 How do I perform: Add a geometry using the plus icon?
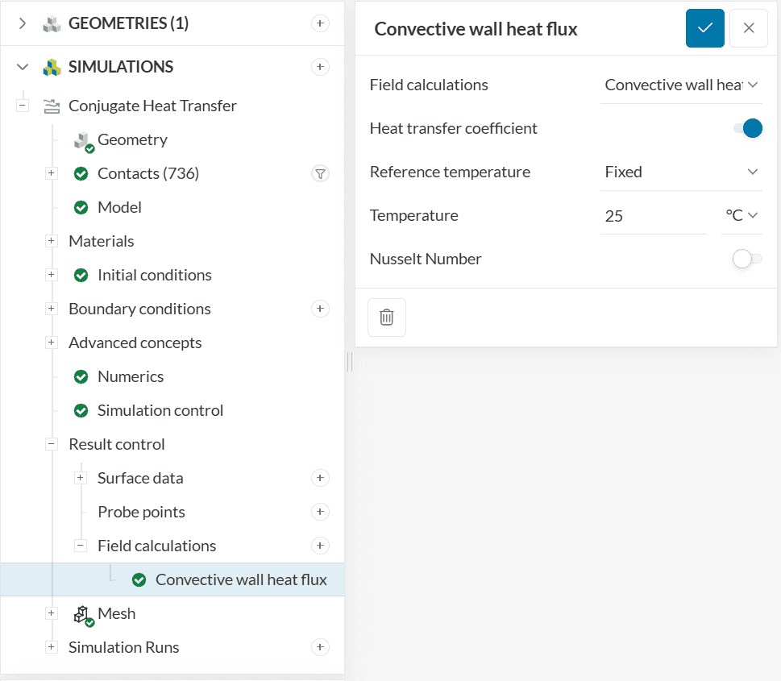[x=320, y=23]
